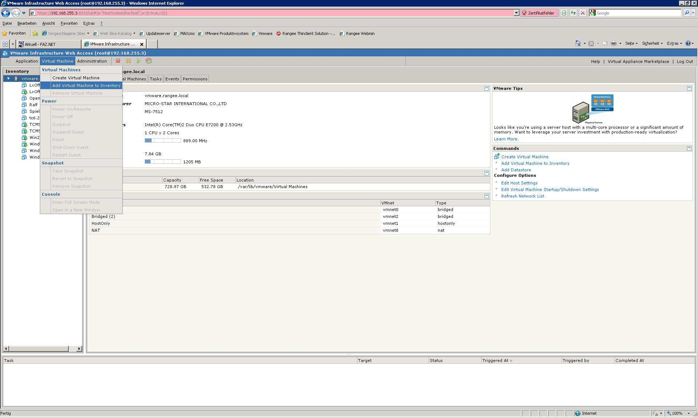
Task: Click the Virtual Appliance Marketplace link
Action: pyautogui.click(x=639, y=61)
